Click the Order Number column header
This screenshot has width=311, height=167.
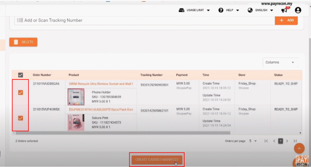click(x=42, y=75)
